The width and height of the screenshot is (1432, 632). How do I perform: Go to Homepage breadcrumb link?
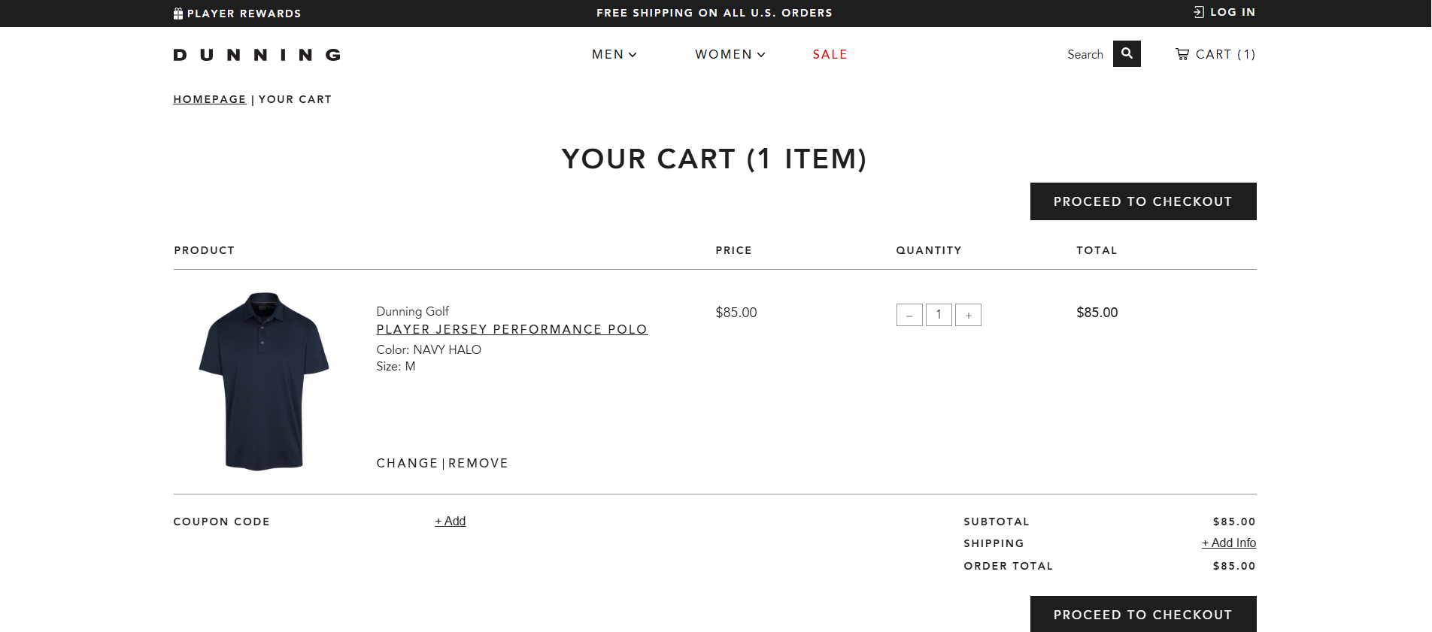[x=209, y=99]
